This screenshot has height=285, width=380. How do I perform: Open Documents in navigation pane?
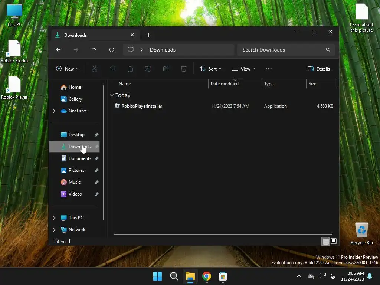(x=80, y=158)
